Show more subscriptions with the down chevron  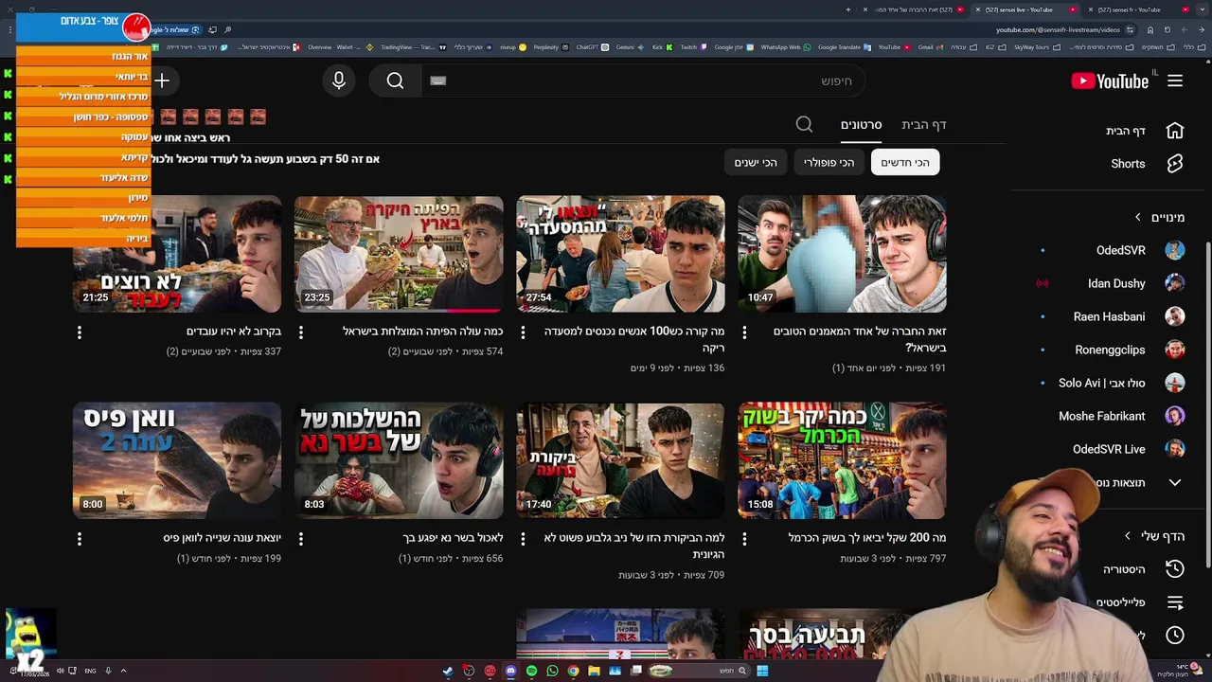[1175, 482]
